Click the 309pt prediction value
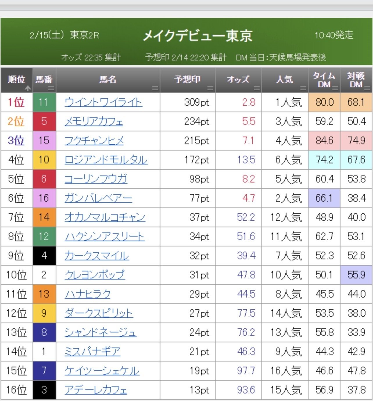The image size is (373, 401). coord(197,102)
